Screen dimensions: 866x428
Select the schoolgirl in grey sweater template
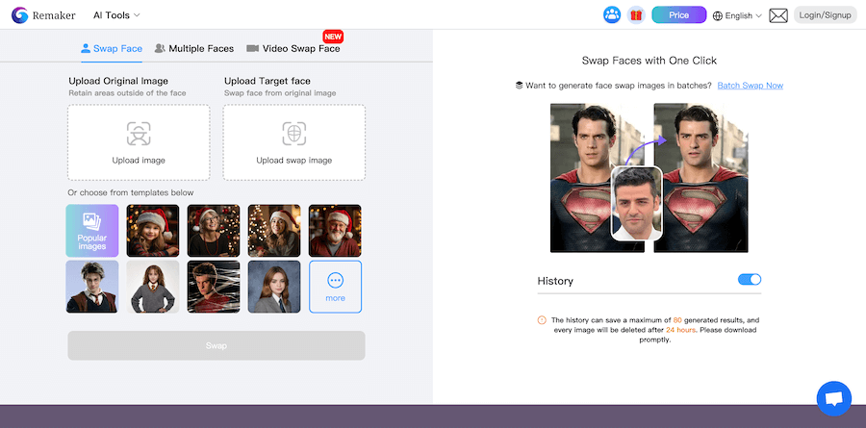(x=153, y=287)
